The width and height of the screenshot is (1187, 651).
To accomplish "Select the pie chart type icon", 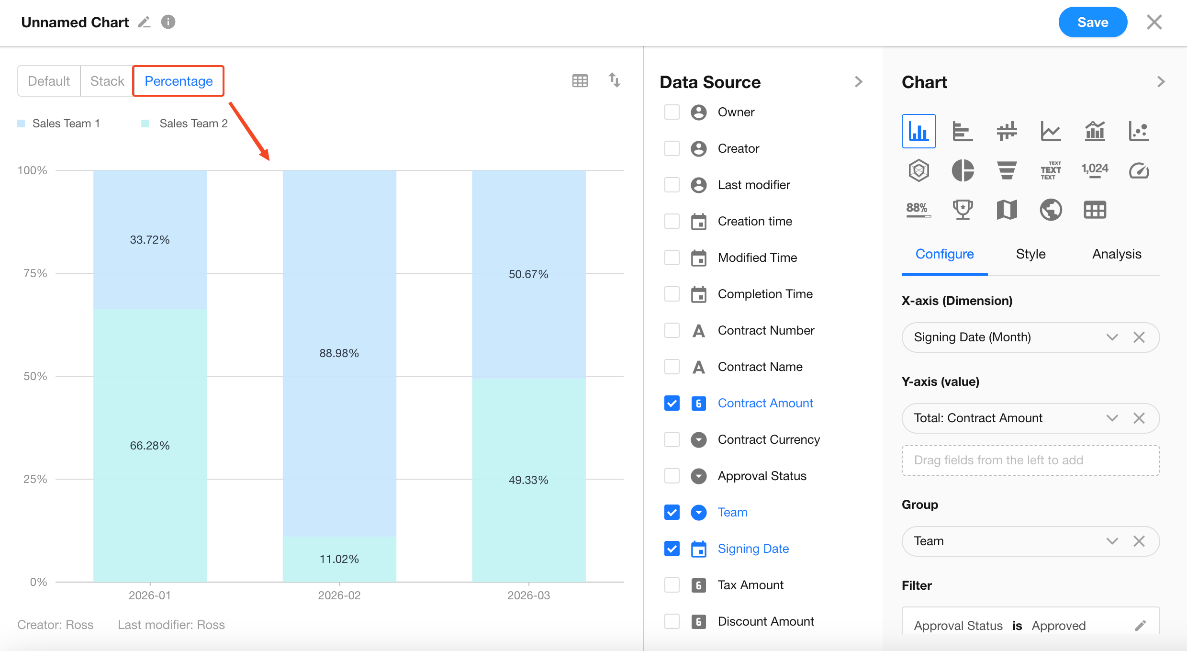I will 963,170.
